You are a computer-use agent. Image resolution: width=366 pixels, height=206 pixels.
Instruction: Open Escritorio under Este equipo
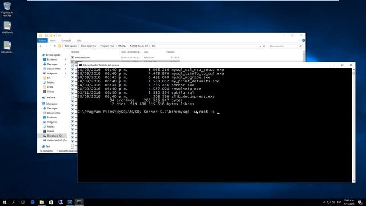52,117
